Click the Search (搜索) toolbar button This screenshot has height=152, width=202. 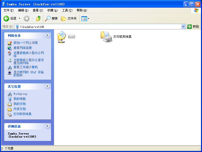click(x=51, y=18)
